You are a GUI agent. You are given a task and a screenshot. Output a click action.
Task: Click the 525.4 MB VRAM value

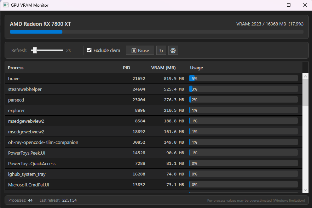tap(174, 89)
